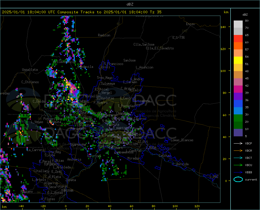The width and height of the screenshot is (260, 210).
Task: Click the 'VBCP' legend label
Action: (x=248, y=143)
